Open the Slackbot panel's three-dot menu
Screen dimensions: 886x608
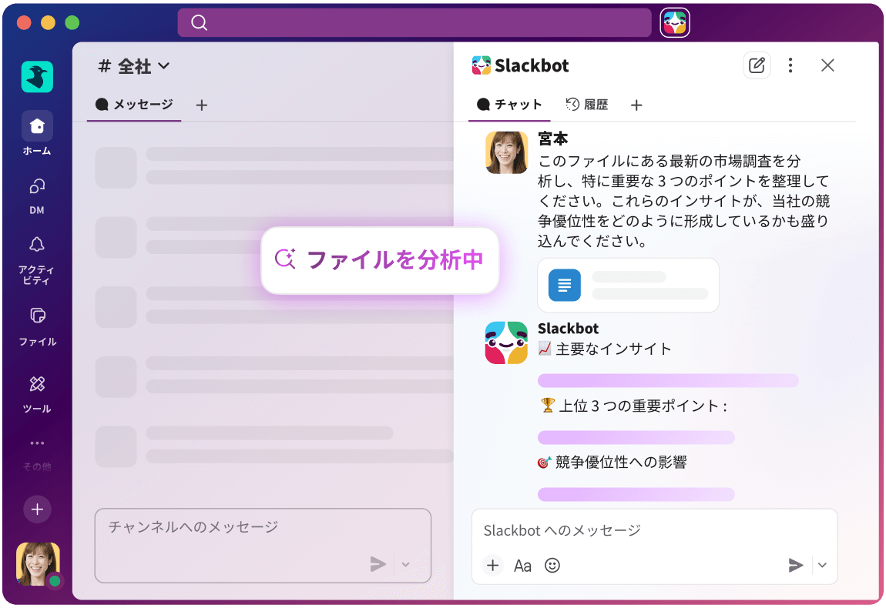point(790,65)
